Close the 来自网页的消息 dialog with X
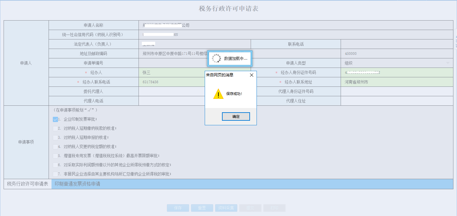Screen dimensions: 457x216 tap(251, 75)
